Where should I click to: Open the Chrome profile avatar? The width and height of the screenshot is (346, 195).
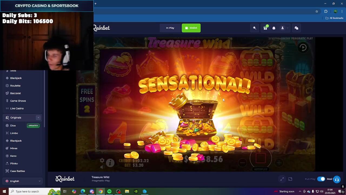coord(335,11)
